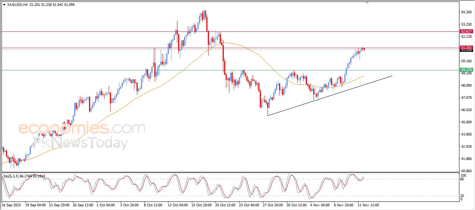Click the 20 Oct 12:00 time label
This screenshot has height=210, width=475.
coord(226,205)
